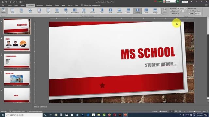Viewport: 209px width, 117px height.
Task: Open the Review tab
Action: tap(57, 5)
